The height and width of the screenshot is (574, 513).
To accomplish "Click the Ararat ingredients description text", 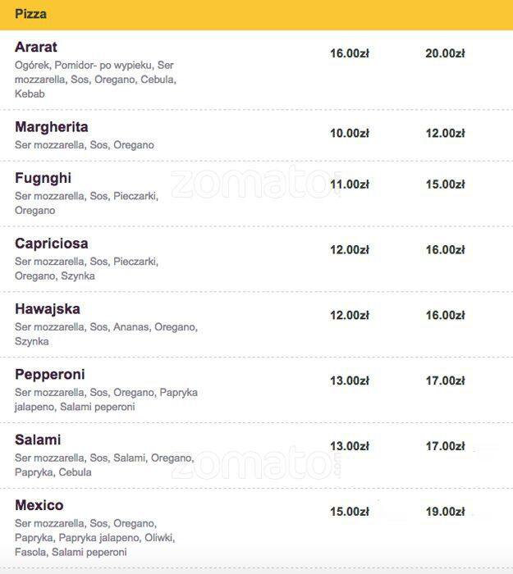I will pos(95,80).
